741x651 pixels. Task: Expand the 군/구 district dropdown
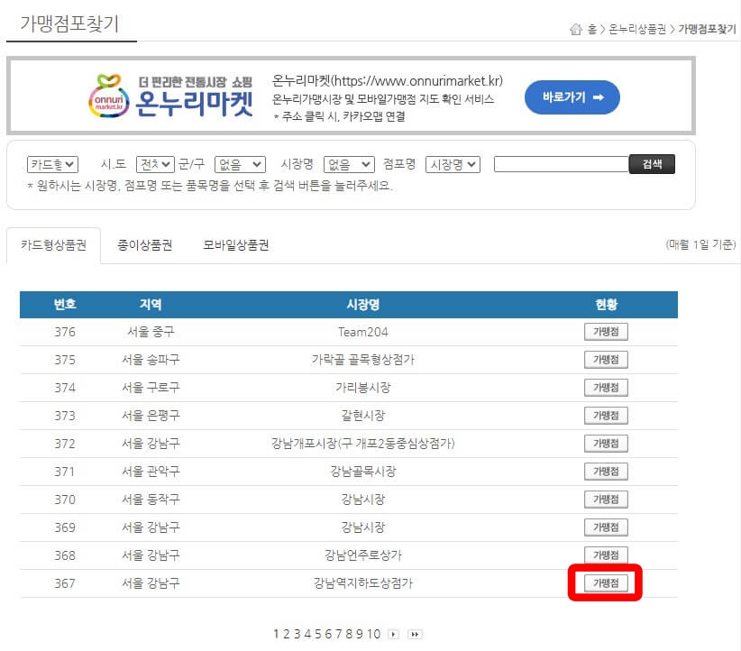238,164
